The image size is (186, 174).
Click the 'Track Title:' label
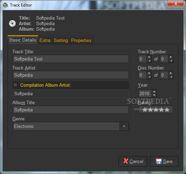coord(23,52)
